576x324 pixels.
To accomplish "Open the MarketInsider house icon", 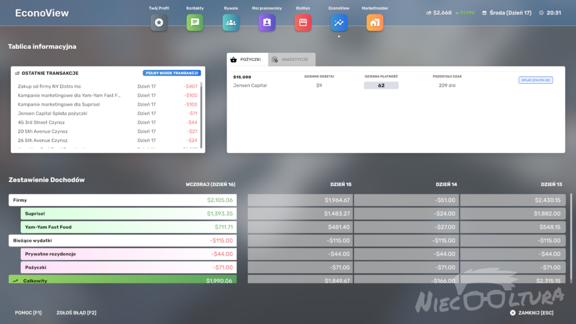I will (375, 22).
